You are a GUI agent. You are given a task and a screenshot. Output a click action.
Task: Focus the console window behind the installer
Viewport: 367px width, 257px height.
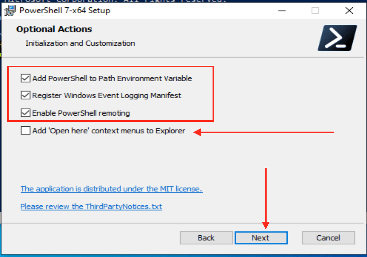(124, 2)
